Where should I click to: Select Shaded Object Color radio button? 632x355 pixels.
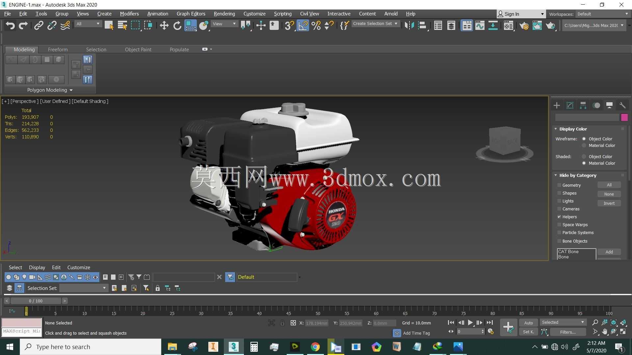coord(584,156)
